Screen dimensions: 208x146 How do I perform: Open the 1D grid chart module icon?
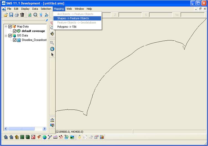pos(55,137)
